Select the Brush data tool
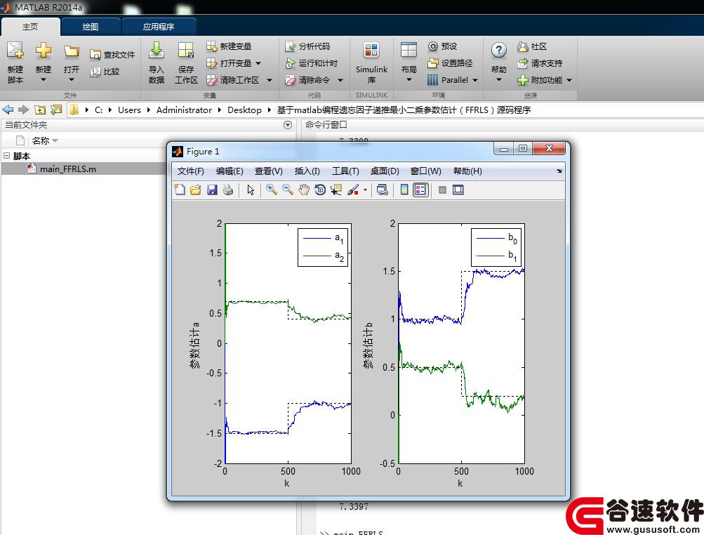704x535 pixels. pyautogui.click(x=353, y=190)
